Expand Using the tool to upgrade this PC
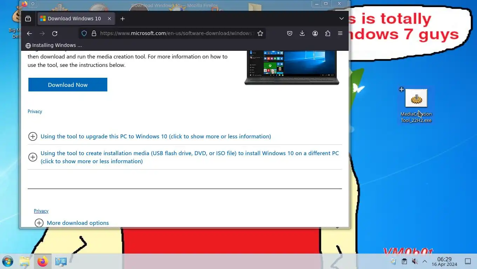Screen dimensions: 477x269 tap(156, 136)
